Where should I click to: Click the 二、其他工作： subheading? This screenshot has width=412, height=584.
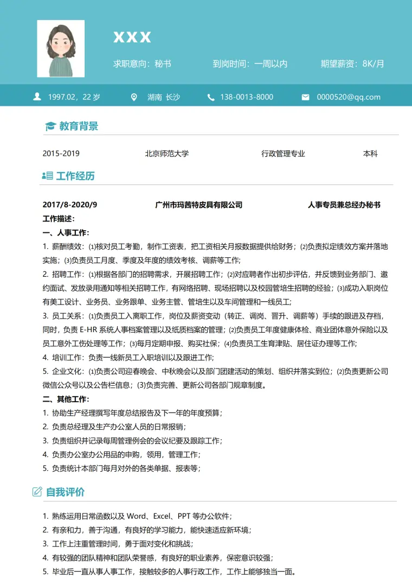pos(66,399)
